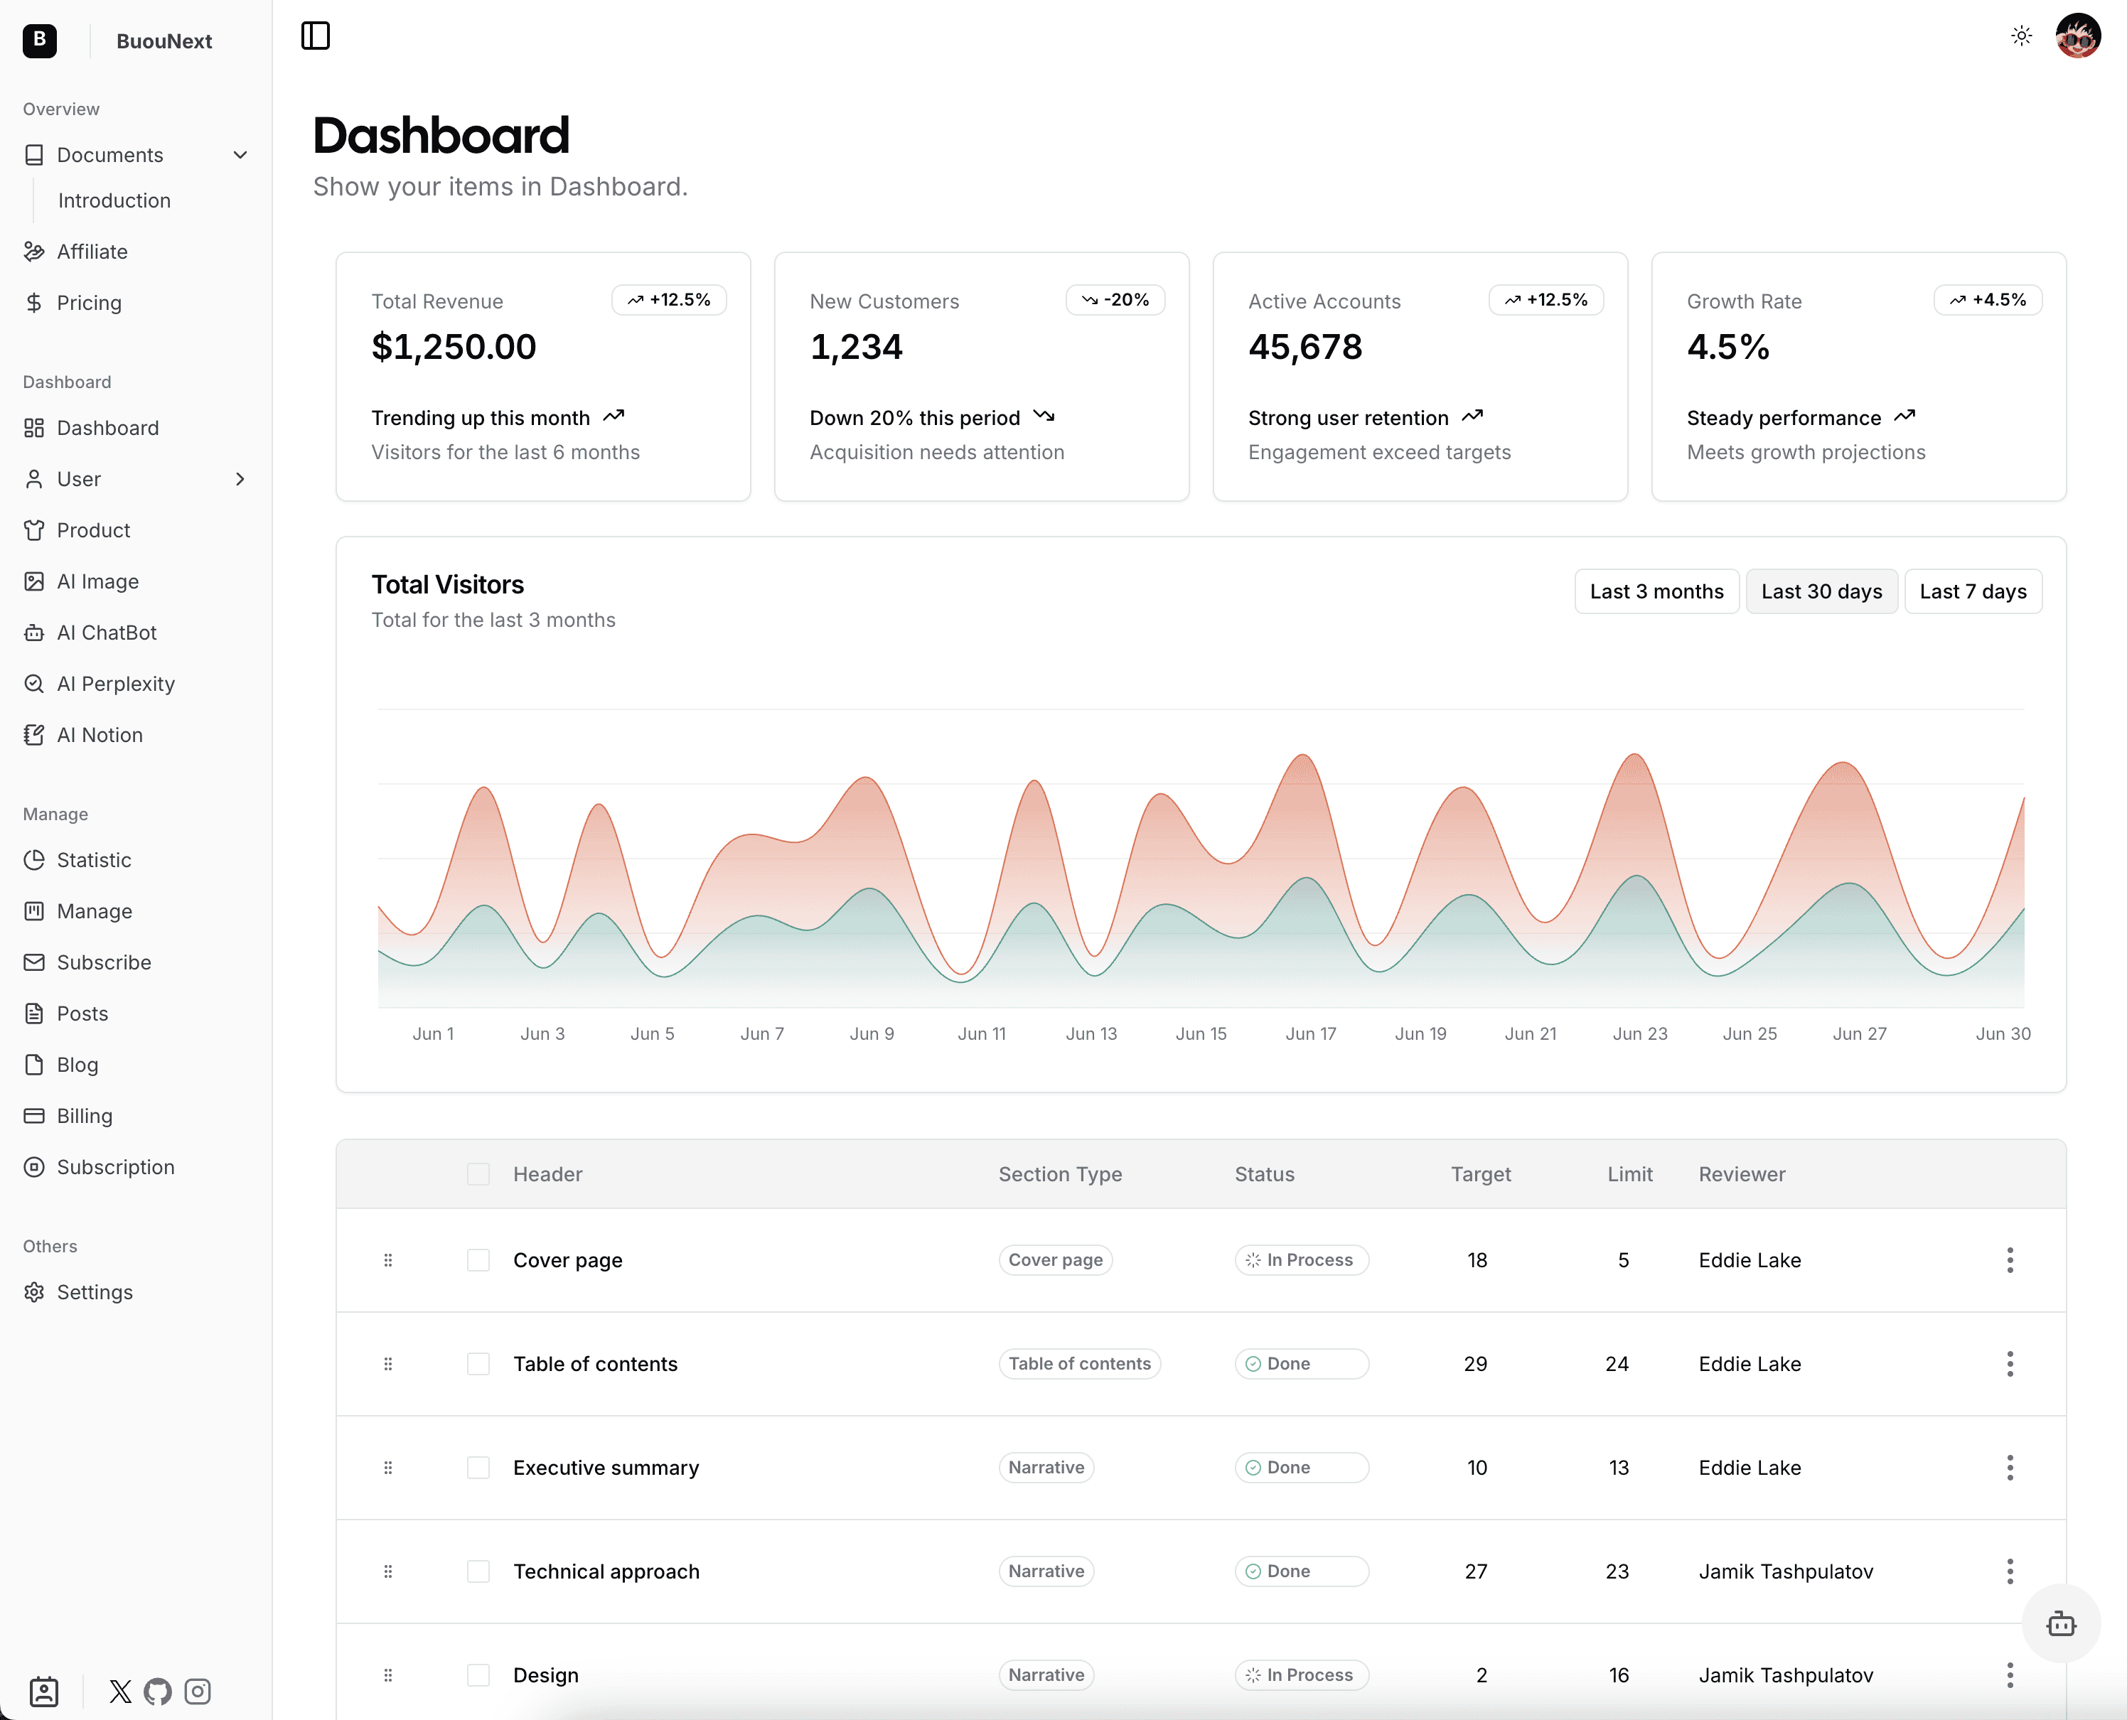Open row actions menu for Cover page
2127x1720 pixels.
[x=2009, y=1260]
